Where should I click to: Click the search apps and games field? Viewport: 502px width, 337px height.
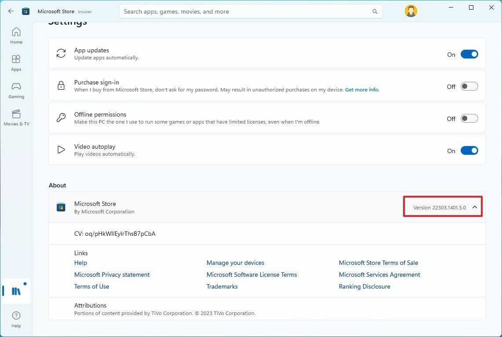(246, 11)
